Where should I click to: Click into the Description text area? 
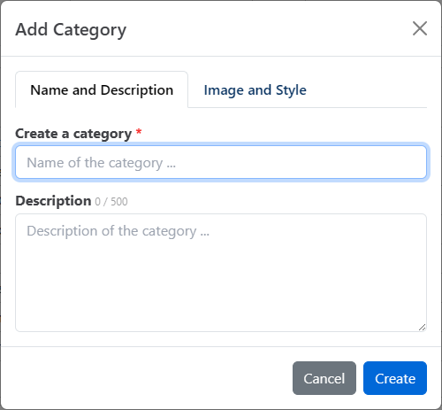click(221, 273)
